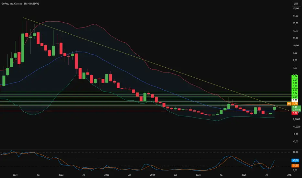302x178 pixels.
Task: Select the green 3,09 level label
Action: 295,83
